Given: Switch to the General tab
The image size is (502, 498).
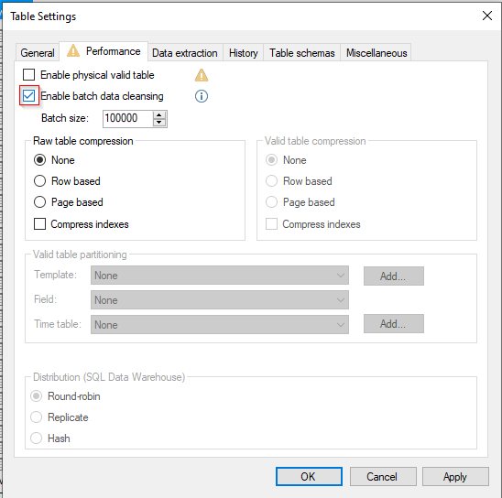Looking at the screenshot, I should 38,53.
